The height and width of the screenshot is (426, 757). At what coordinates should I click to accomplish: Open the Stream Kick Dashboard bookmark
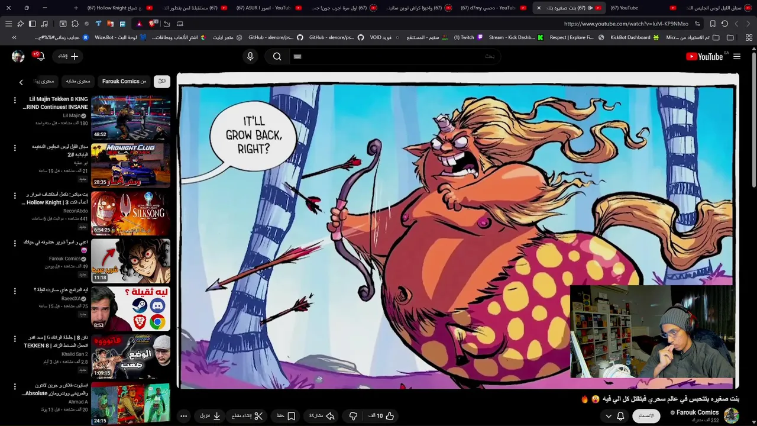coord(516,37)
